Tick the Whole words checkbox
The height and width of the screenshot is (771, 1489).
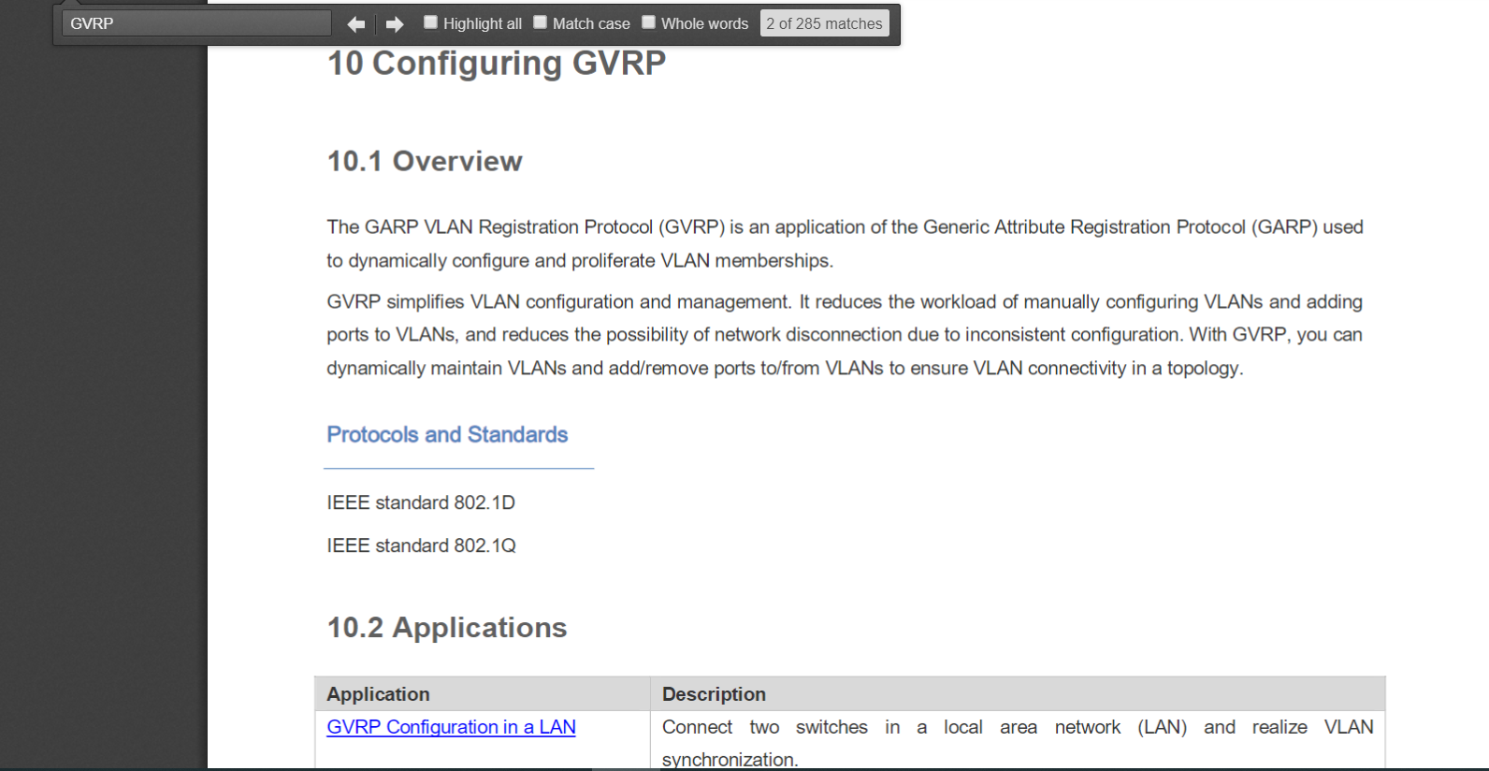tap(648, 22)
